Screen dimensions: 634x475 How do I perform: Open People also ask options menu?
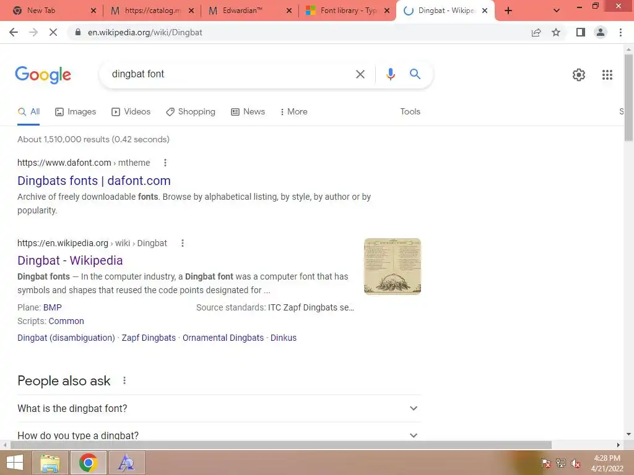[x=124, y=380]
